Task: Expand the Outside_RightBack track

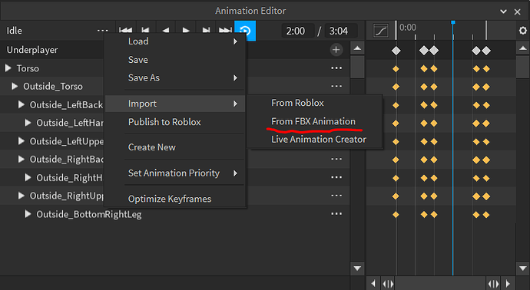Action: (22, 159)
